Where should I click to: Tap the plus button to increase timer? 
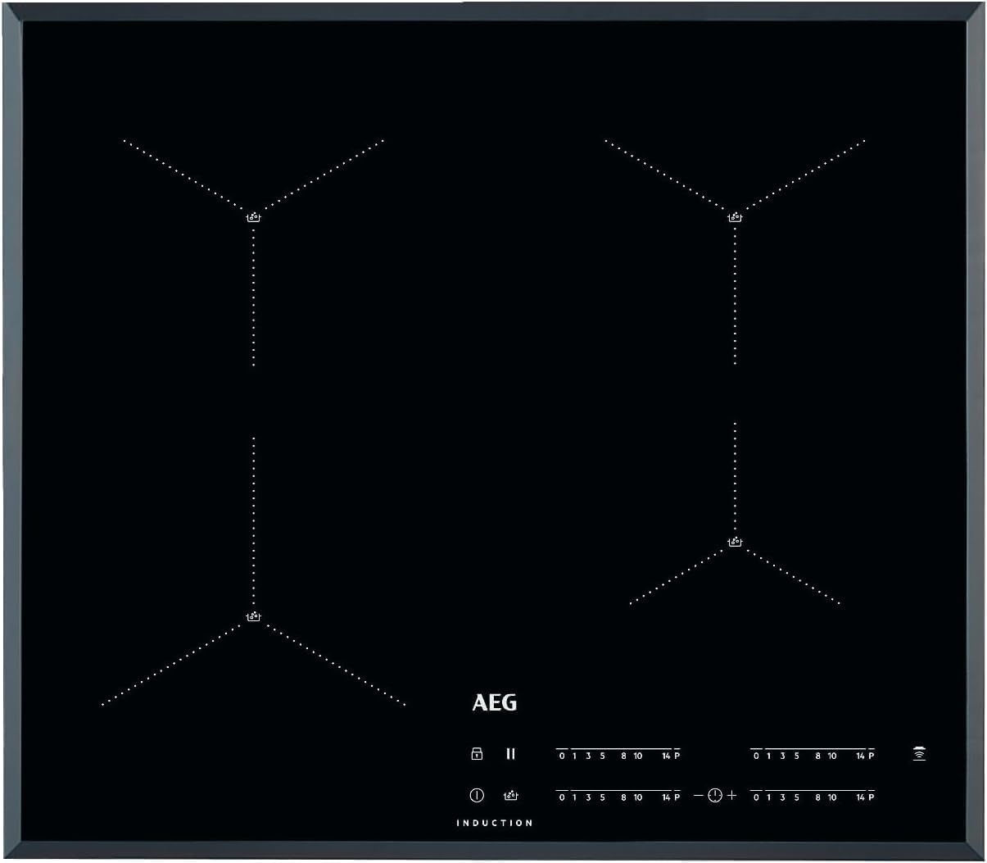coord(732,796)
